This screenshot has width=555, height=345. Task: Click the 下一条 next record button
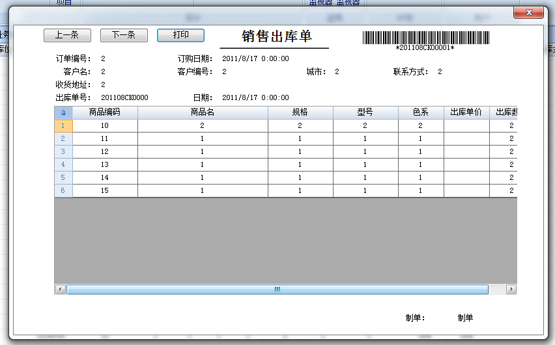coord(124,35)
